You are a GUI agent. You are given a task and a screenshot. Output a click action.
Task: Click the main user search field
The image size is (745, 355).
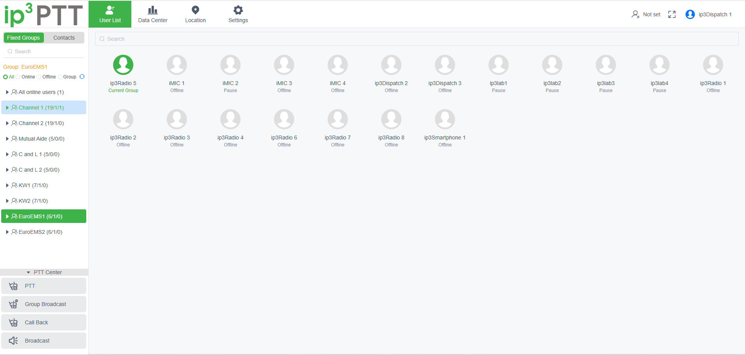click(x=417, y=39)
